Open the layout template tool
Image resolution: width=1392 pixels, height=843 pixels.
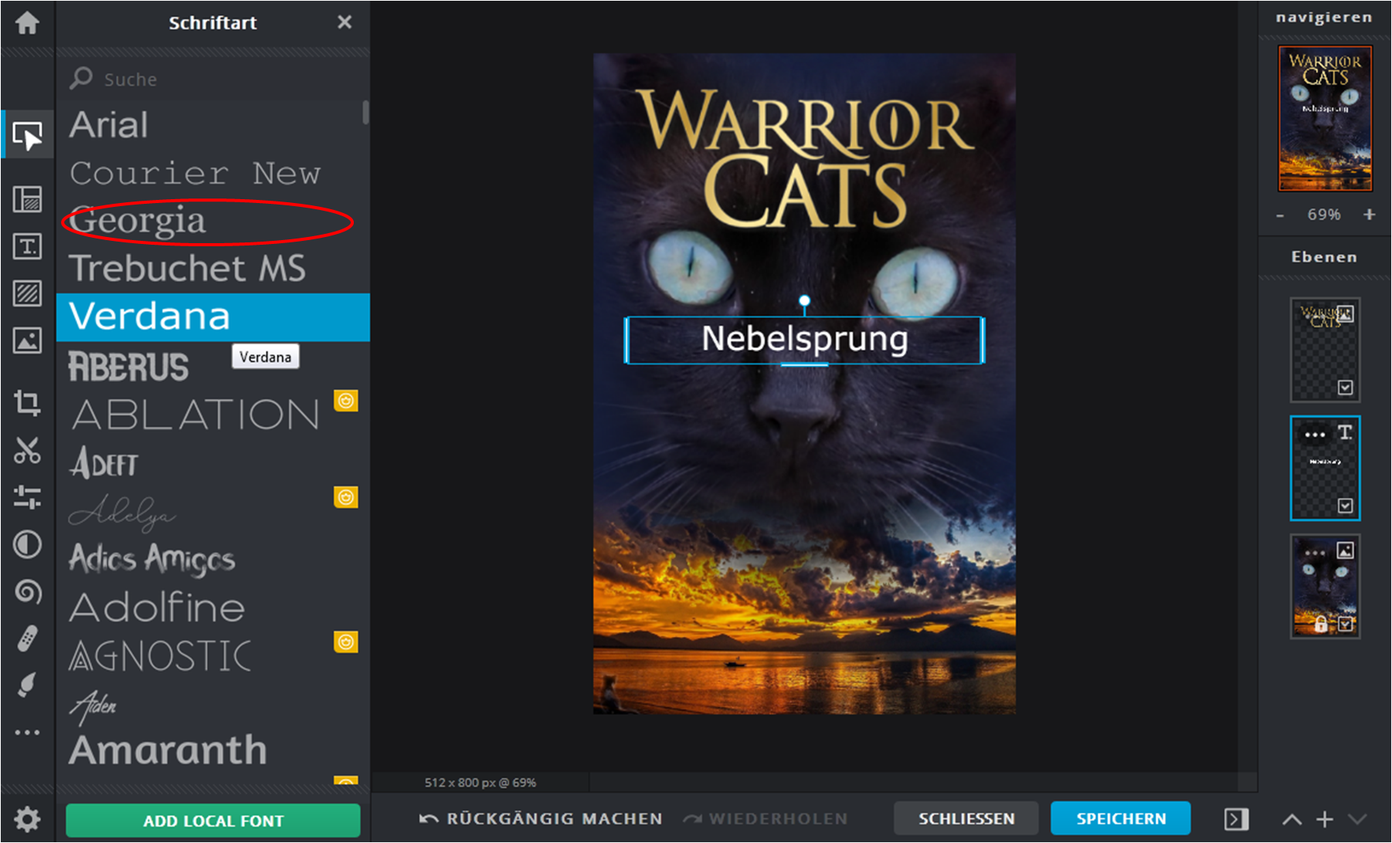27,199
